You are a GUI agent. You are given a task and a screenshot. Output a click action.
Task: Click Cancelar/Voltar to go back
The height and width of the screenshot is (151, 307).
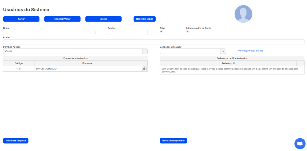(x=62, y=19)
